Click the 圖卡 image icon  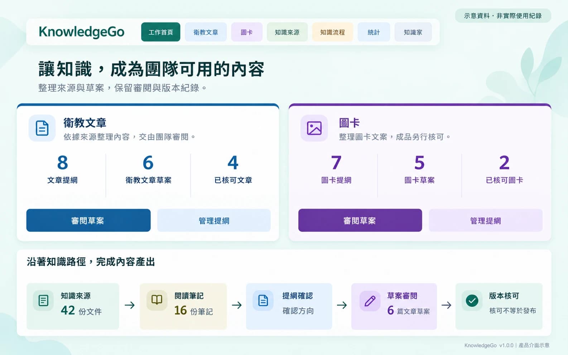click(x=314, y=128)
